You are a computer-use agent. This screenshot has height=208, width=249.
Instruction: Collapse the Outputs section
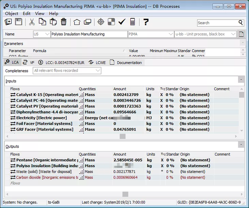coord(241,145)
